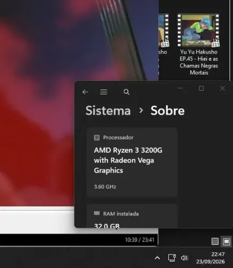This screenshot has width=233, height=268.
Task: Open the network status tray icon
Action: (x=172, y=258)
